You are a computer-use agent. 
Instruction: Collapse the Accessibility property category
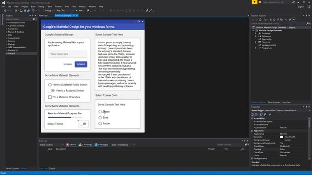[252, 119]
